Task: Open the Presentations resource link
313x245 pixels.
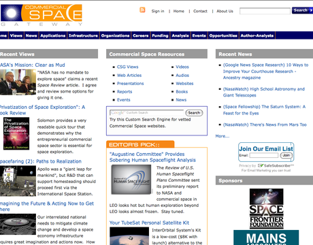Action: point(130,84)
